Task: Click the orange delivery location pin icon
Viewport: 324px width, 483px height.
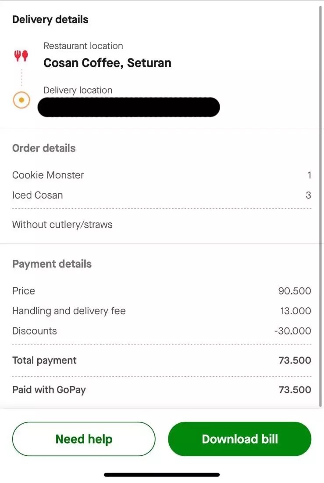Action: coord(21,100)
